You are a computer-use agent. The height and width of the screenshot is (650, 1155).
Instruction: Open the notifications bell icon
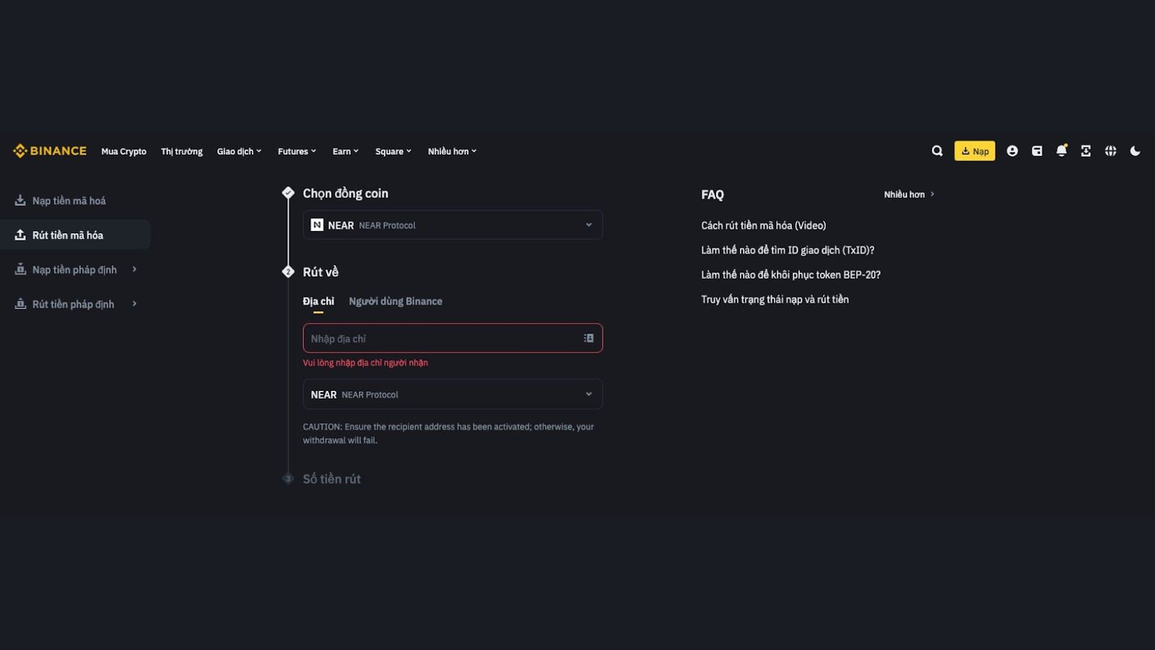[1061, 151]
